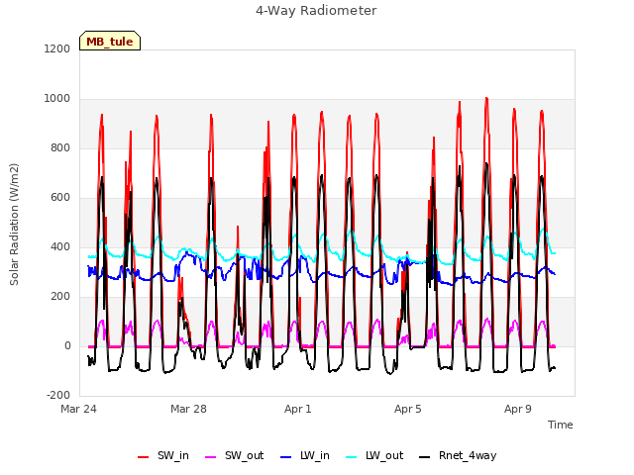Click the cyan LW_out legend color marker
Screen dimensions: 634x475
tap(352, 457)
